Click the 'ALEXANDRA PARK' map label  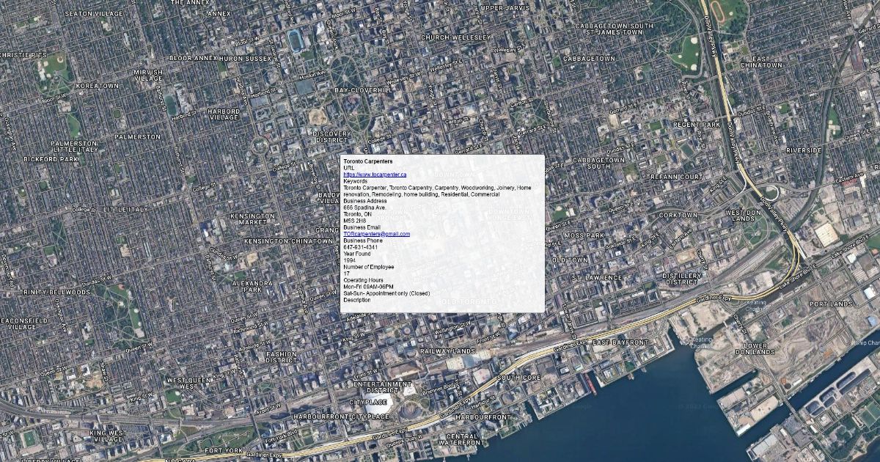pos(252,286)
